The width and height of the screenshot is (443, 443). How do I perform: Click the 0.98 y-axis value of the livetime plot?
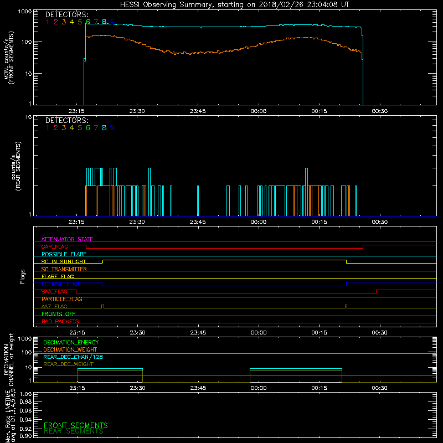tap(25, 402)
